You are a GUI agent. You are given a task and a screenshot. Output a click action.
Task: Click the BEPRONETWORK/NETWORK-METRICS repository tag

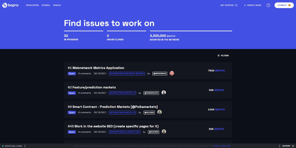(127, 73)
